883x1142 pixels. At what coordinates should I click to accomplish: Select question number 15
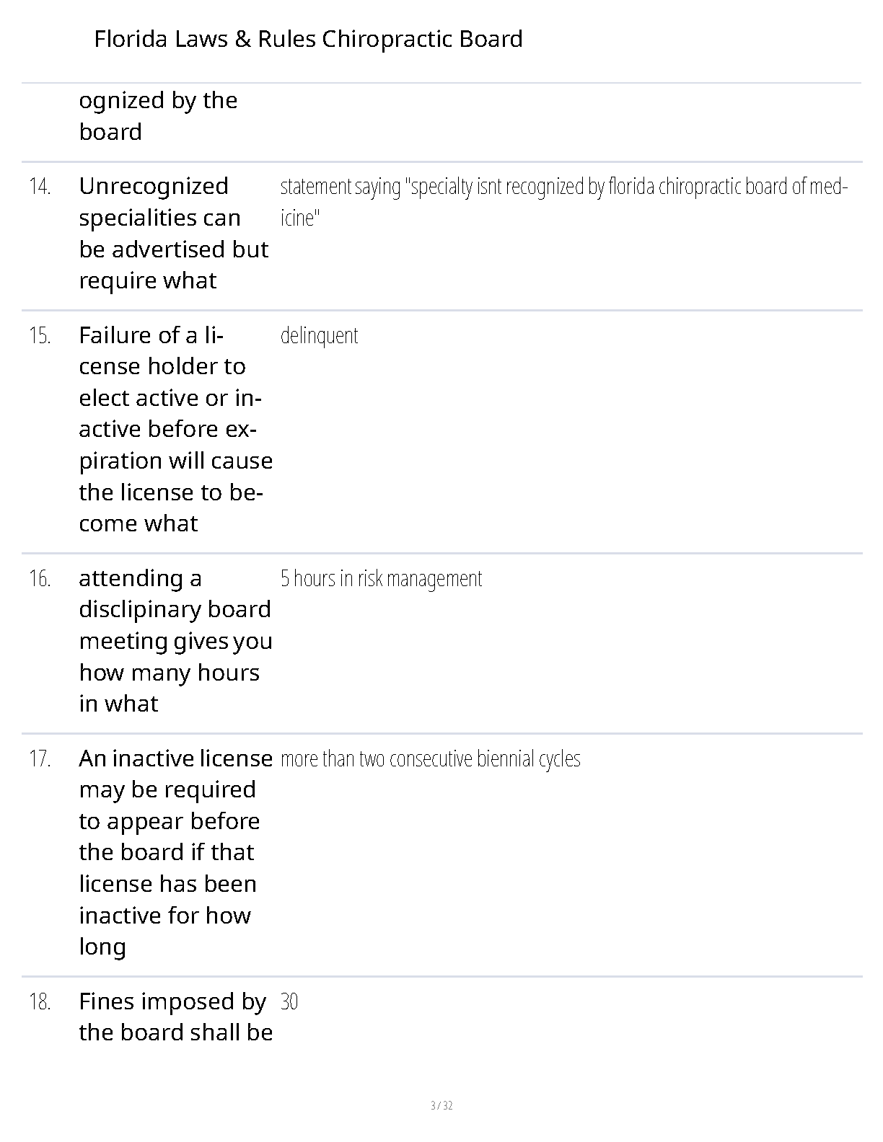click(x=40, y=336)
